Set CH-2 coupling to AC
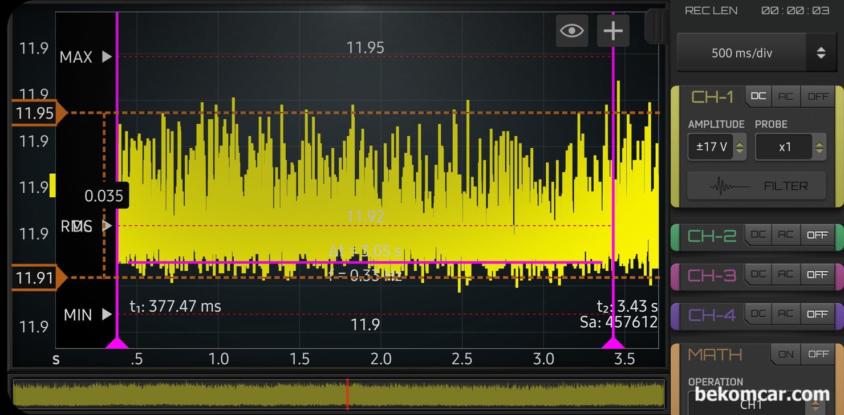 pyautogui.click(x=786, y=234)
